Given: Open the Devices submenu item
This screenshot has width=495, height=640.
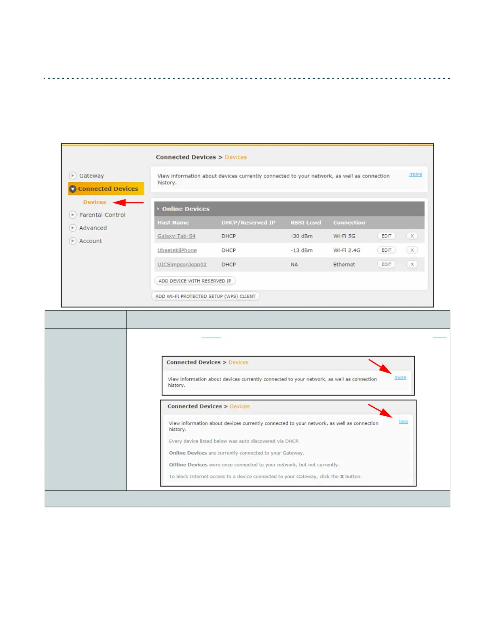Looking at the screenshot, I should (x=95, y=202).
